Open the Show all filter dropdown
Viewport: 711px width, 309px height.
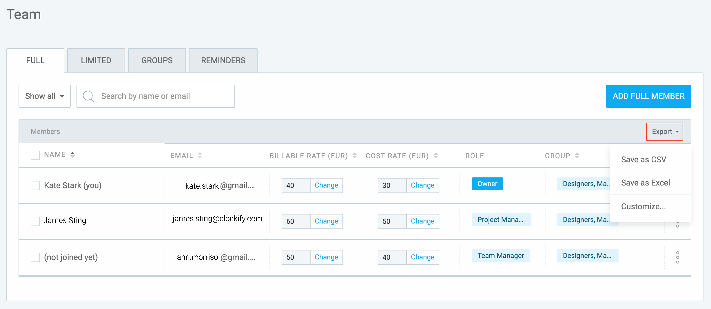click(44, 96)
